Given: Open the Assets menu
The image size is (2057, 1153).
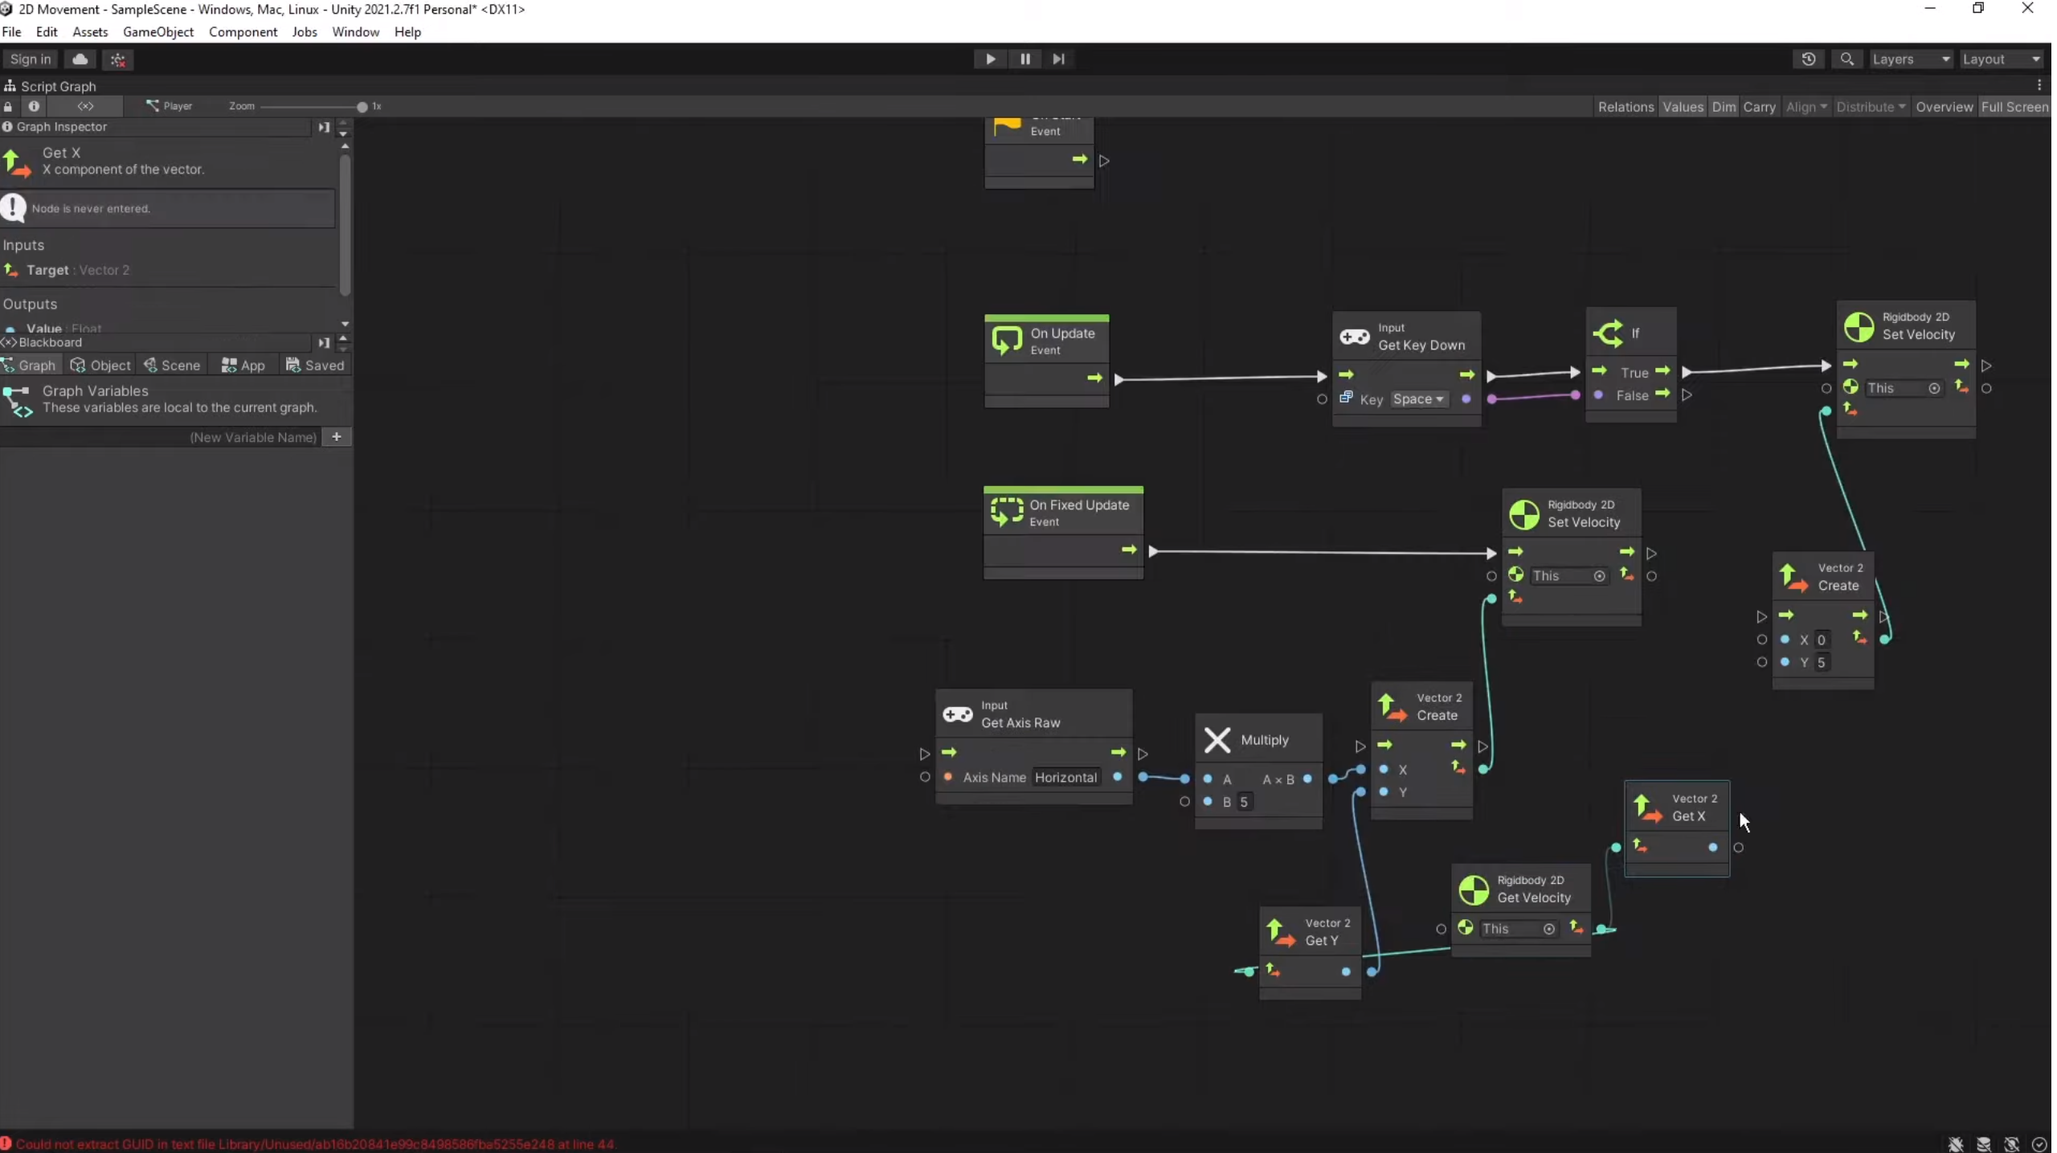Looking at the screenshot, I should click(x=90, y=32).
